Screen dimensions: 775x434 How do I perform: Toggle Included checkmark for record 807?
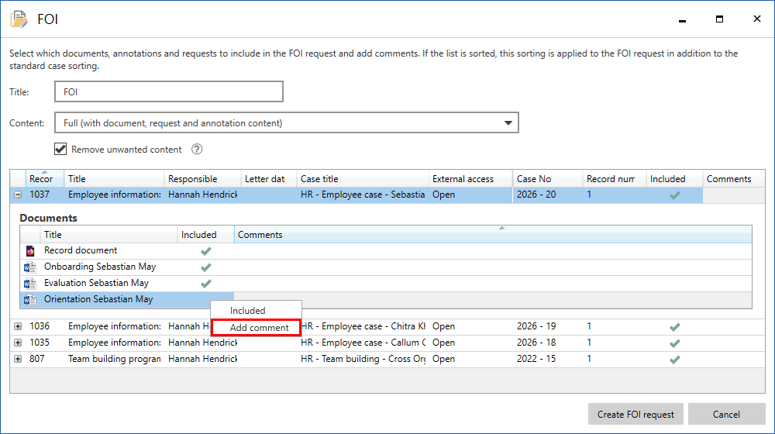tap(674, 360)
